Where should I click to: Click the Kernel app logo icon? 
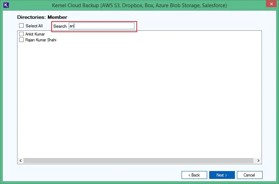(6, 5)
